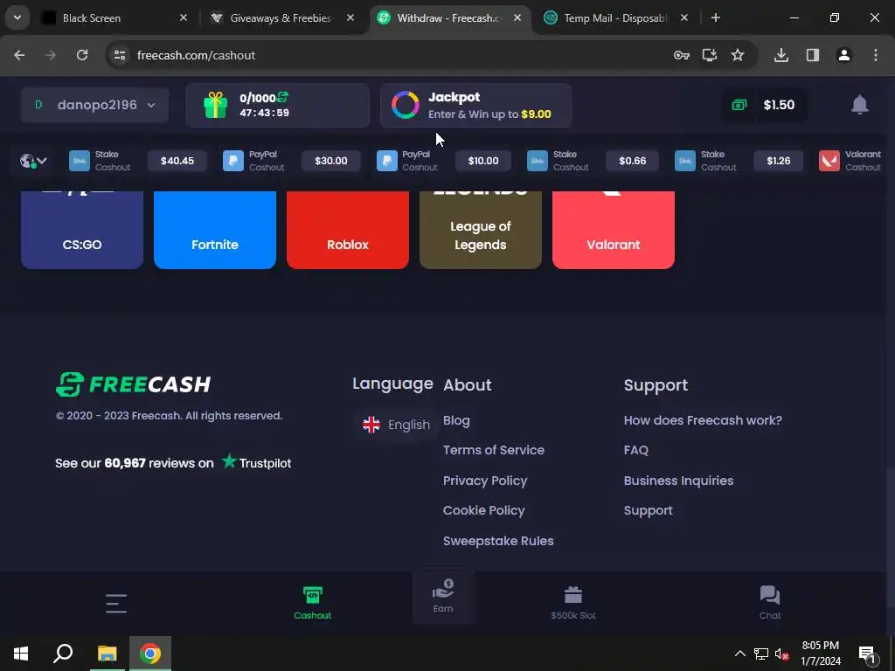
Task: Open Terms of Service link
Action: [494, 450]
